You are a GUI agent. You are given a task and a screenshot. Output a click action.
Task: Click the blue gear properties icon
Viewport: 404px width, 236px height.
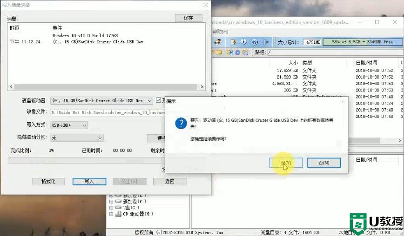pos(237,52)
